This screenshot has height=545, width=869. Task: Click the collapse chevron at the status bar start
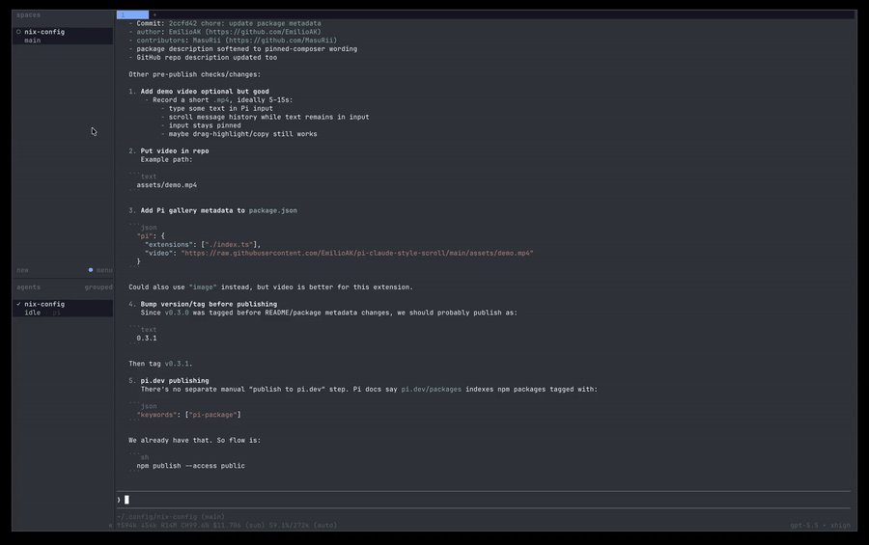click(110, 526)
